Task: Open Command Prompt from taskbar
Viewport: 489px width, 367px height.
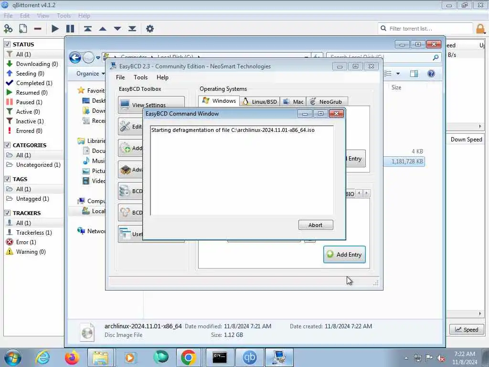Action: tap(220, 357)
